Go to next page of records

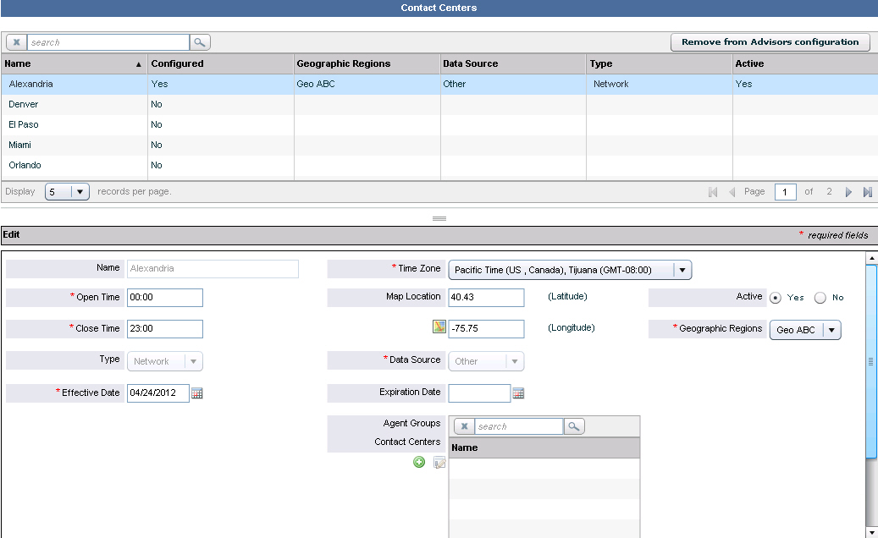click(848, 192)
